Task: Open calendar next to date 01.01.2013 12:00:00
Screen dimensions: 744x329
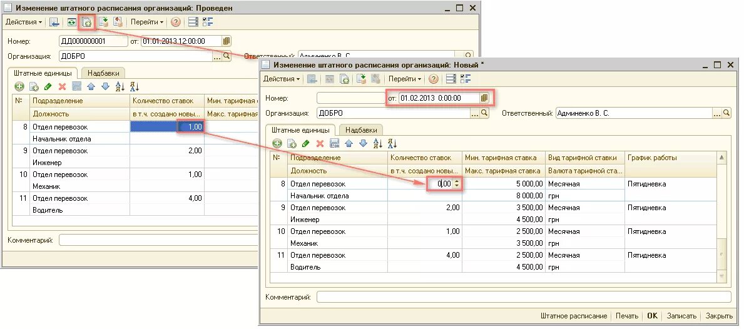Action: [227, 41]
